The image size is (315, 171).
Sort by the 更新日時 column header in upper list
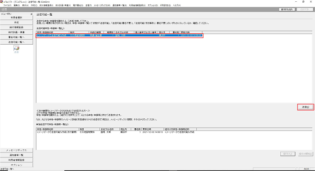191,32
